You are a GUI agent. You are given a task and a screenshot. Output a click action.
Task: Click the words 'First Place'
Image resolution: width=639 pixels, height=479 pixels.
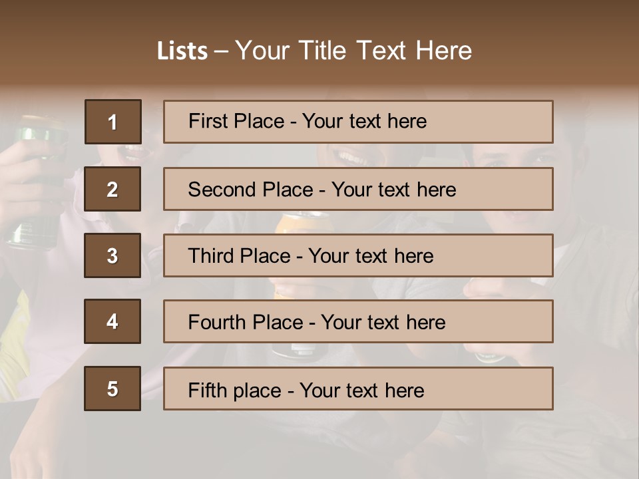(x=236, y=121)
